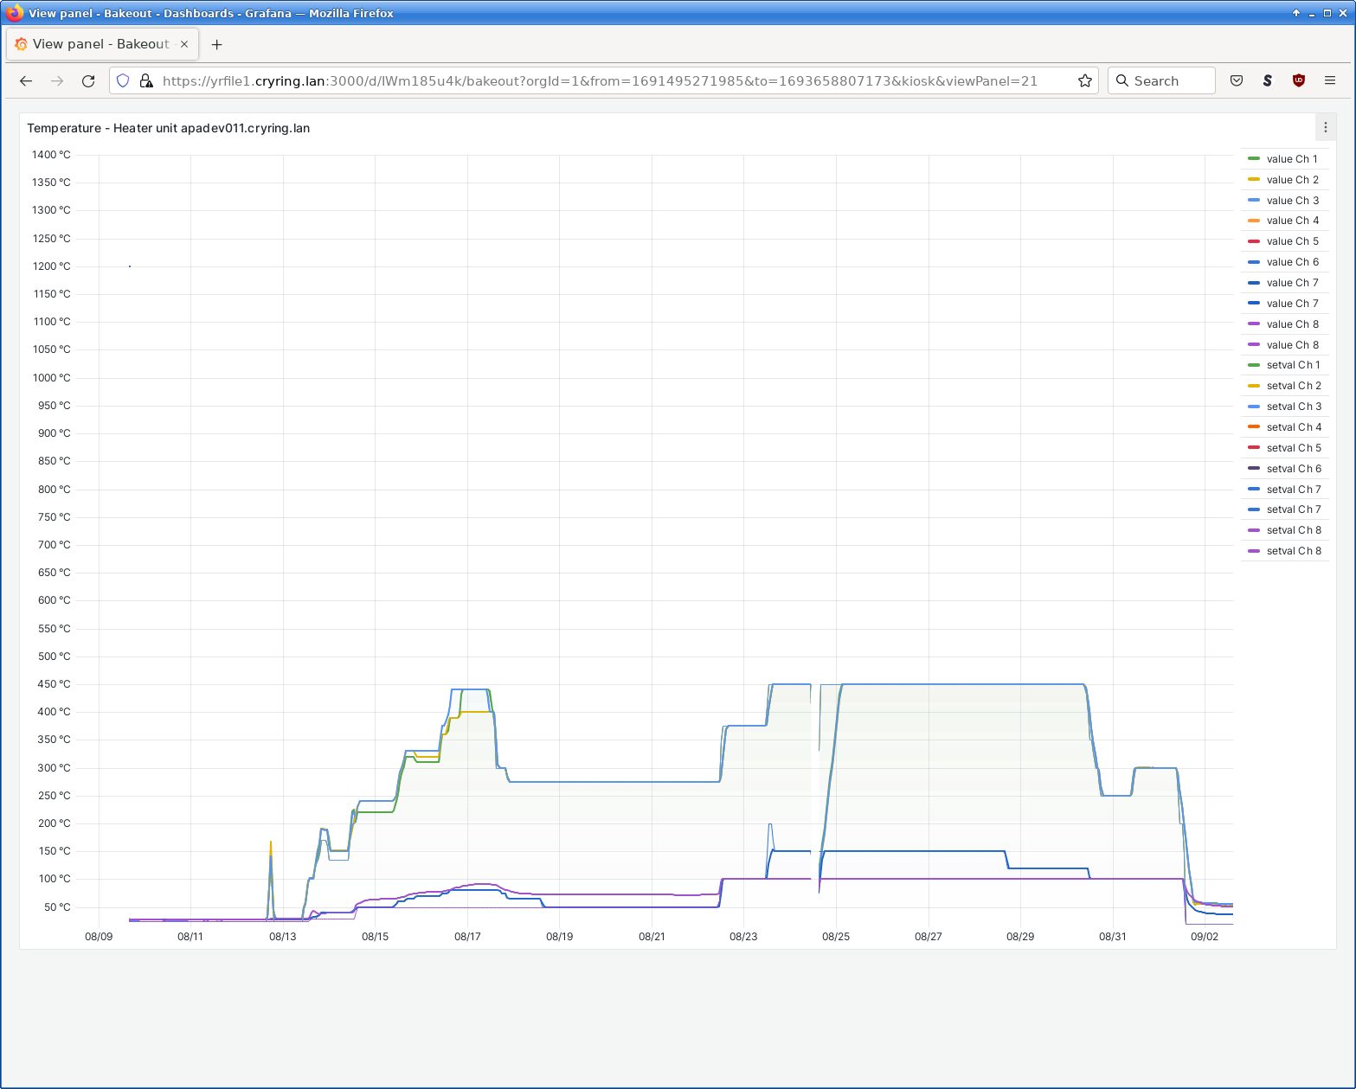Viewport: 1356px width, 1089px height.
Task: Open the Firefox hamburger application menu
Action: click(1330, 80)
